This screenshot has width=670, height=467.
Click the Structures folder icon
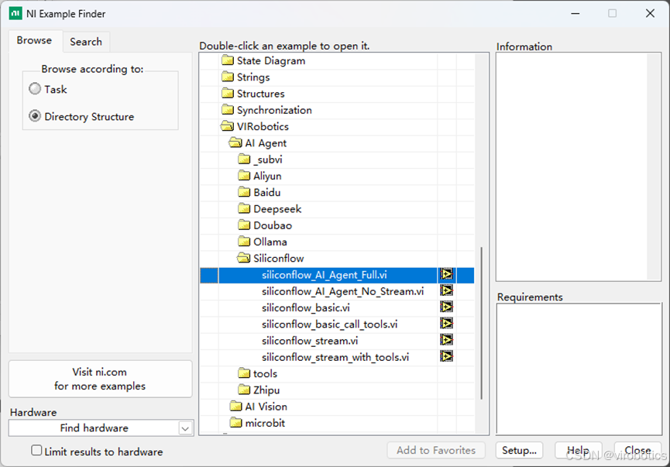click(228, 93)
